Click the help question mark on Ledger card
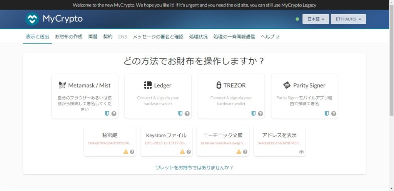Viewport: 394px width, 191px height. point(187,114)
